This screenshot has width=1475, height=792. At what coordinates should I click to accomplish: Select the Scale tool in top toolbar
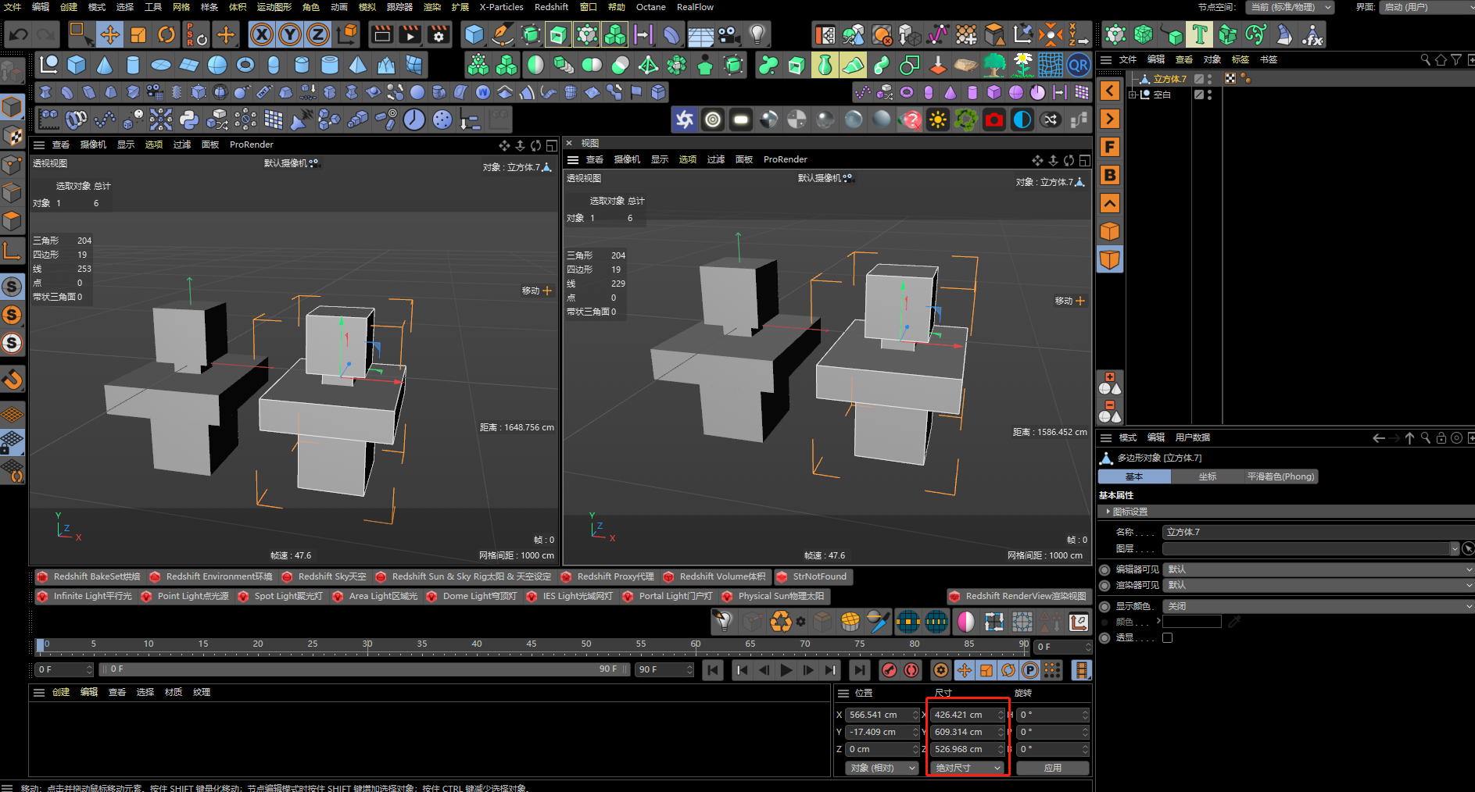[138, 34]
